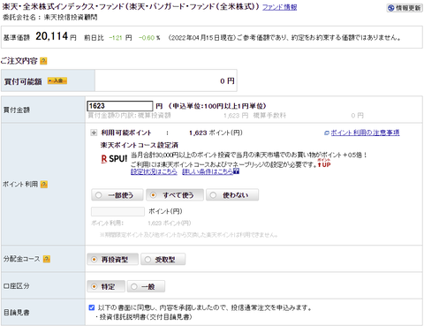Click the 情報更新 refresh button
The width and height of the screenshot is (424, 326).
pyautogui.click(x=405, y=8)
